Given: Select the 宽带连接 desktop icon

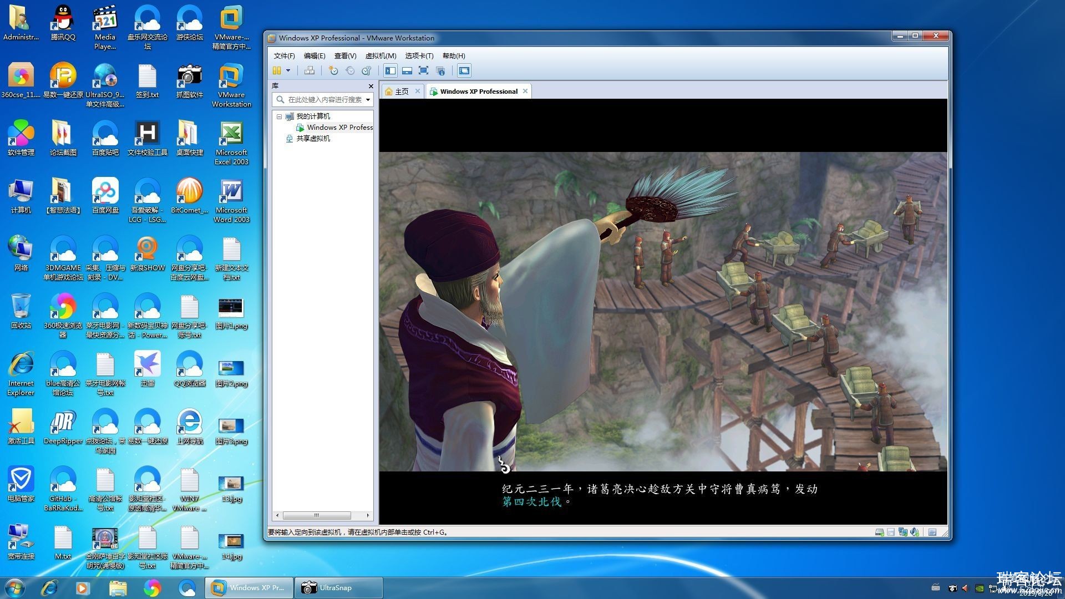Looking at the screenshot, I should click(x=21, y=542).
